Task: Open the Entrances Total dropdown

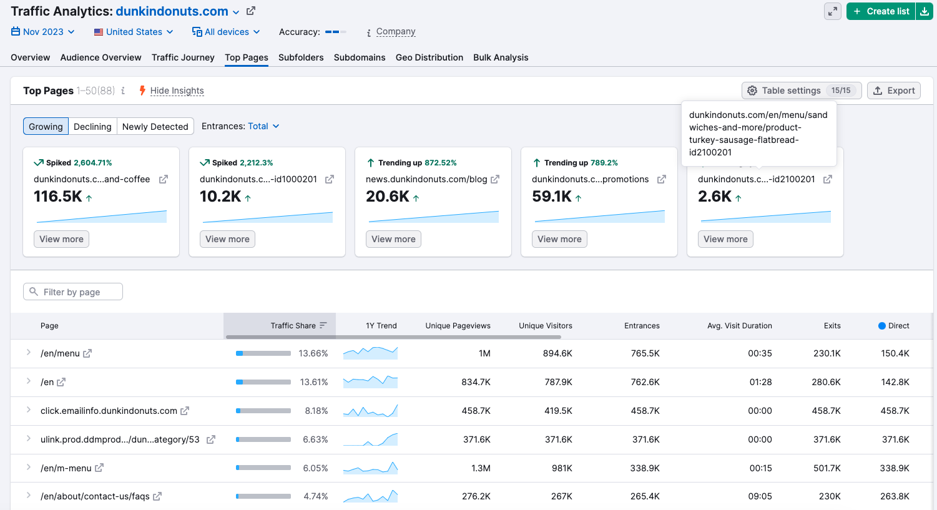Action: [x=263, y=126]
